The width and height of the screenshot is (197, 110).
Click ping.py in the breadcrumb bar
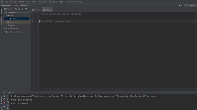click(25, 5)
